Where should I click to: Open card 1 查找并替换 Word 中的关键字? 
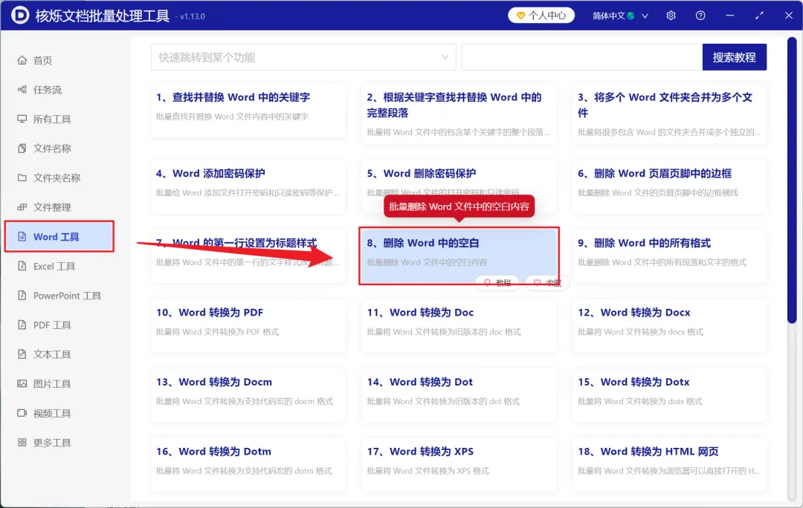[x=248, y=111]
